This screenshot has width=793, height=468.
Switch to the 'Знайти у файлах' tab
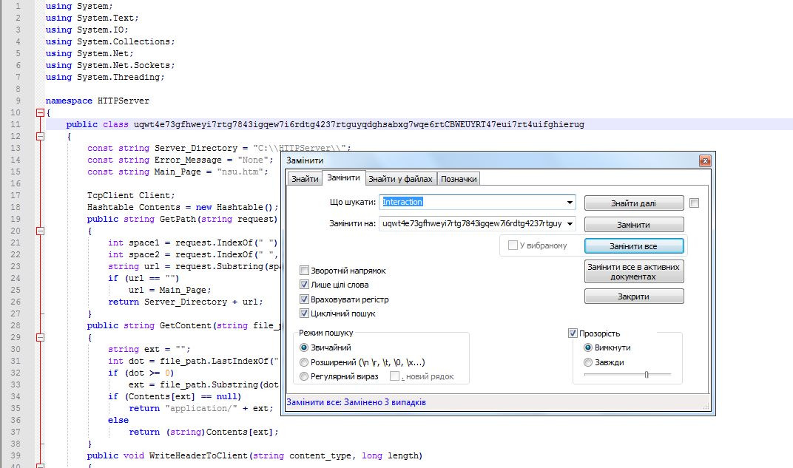click(401, 179)
